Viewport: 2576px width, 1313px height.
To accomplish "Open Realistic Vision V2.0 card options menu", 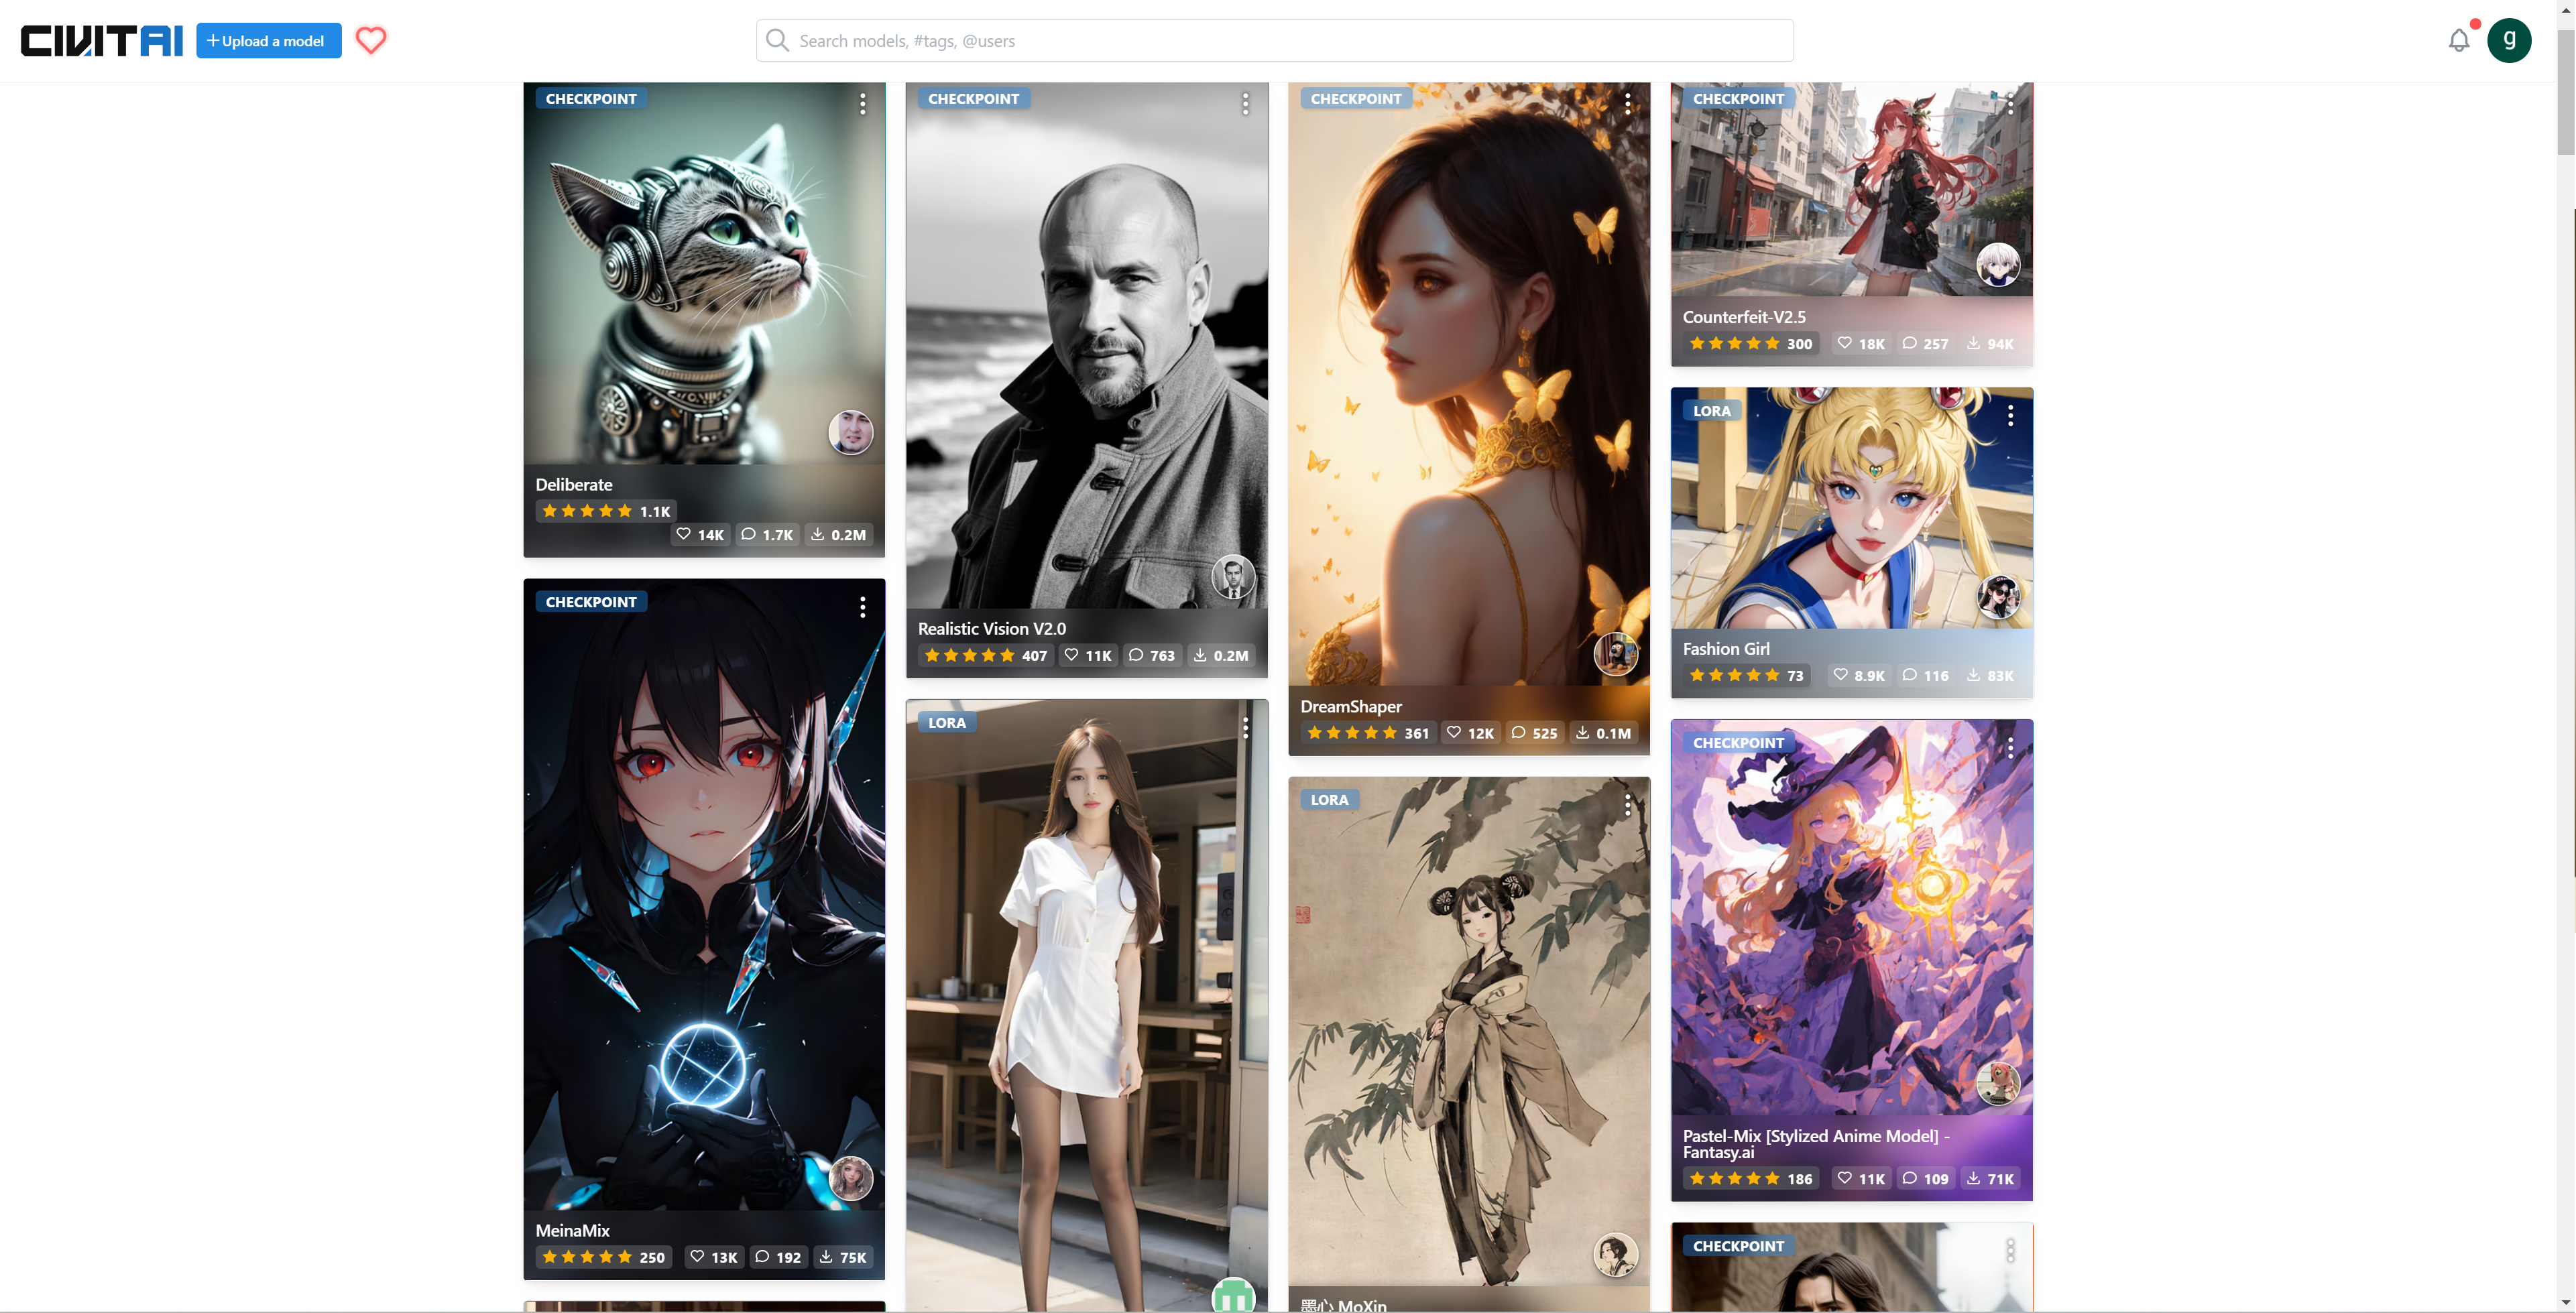I will tap(1245, 104).
